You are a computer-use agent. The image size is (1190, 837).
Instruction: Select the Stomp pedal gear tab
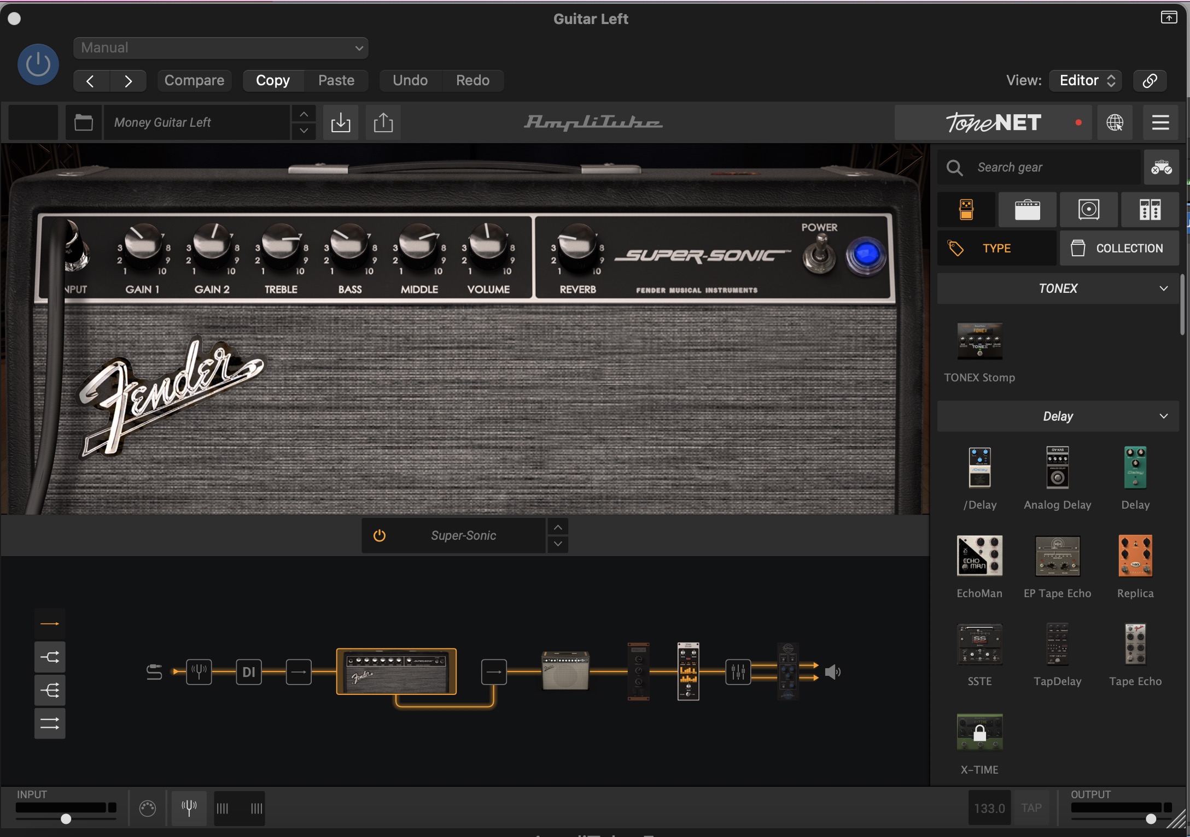(966, 209)
